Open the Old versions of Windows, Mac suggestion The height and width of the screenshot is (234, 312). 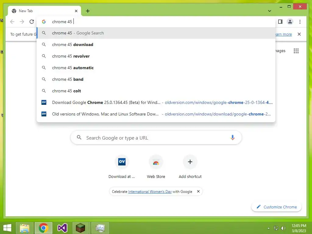[x=156, y=114]
